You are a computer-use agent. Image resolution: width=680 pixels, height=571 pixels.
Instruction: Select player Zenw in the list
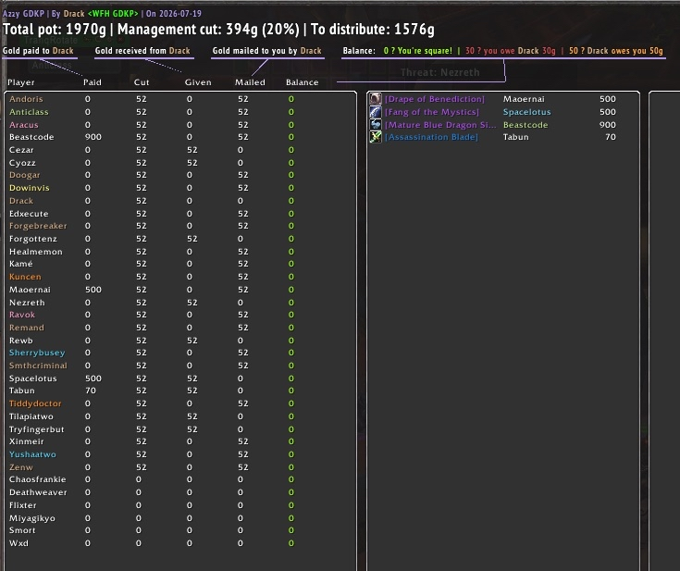pos(20,467)
